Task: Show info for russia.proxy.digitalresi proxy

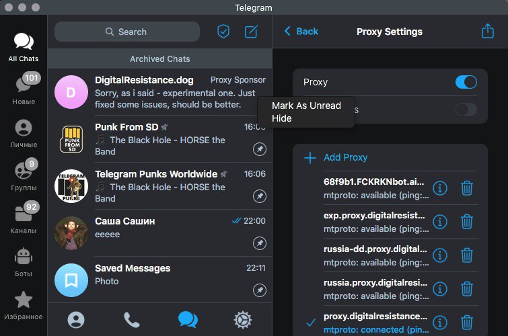Action: point(440,289)
